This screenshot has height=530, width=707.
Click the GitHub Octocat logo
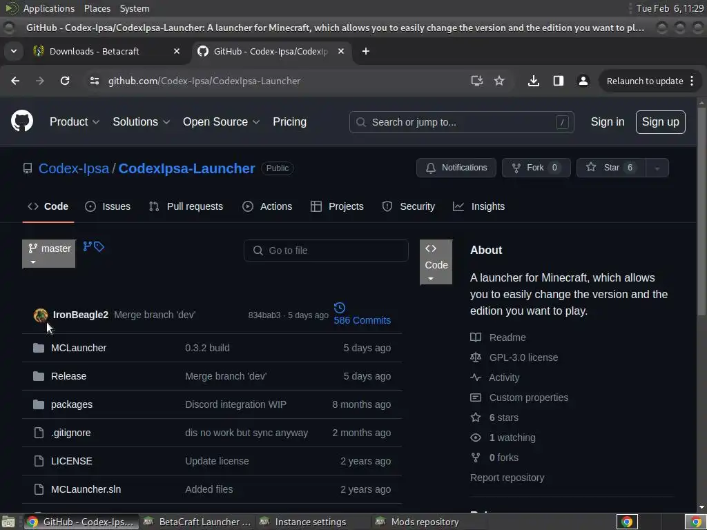(22, 121)
